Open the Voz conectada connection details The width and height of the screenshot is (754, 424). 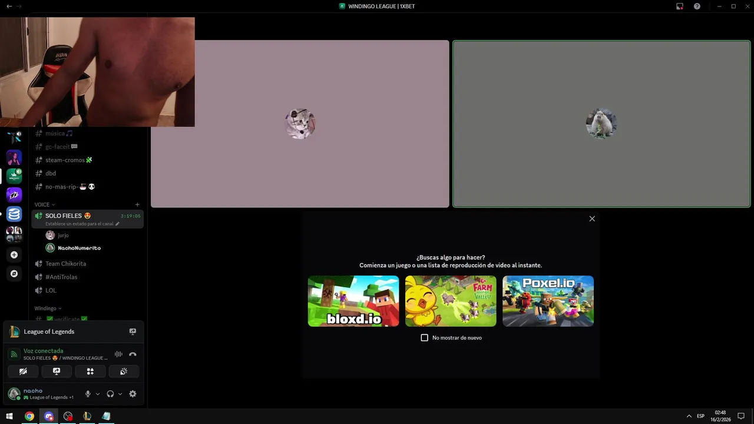(43, 351)
